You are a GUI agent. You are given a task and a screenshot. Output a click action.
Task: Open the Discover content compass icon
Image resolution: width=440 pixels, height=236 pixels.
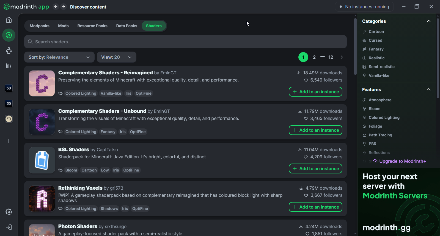pyautogui.click(x=9, y=35)
